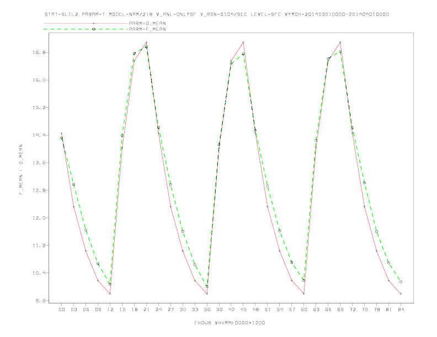The height and width of the screenshot is (337, 437).
Task: Select the red O_MEAN plus at hour 12
Action: 110,293
